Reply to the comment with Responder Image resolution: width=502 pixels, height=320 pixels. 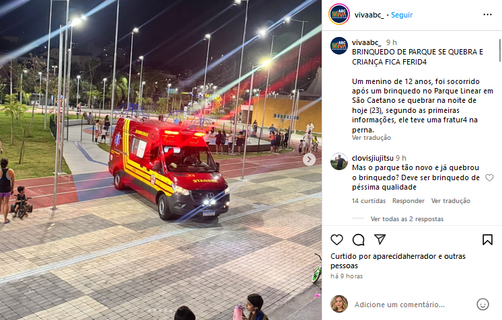408,200
